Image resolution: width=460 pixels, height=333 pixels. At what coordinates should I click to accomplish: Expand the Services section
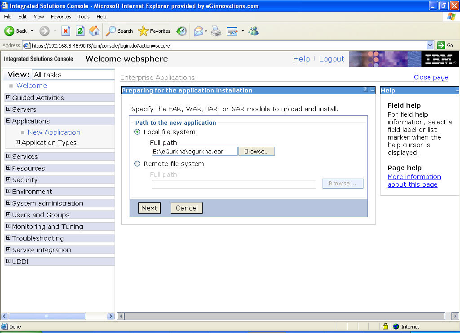8,156
